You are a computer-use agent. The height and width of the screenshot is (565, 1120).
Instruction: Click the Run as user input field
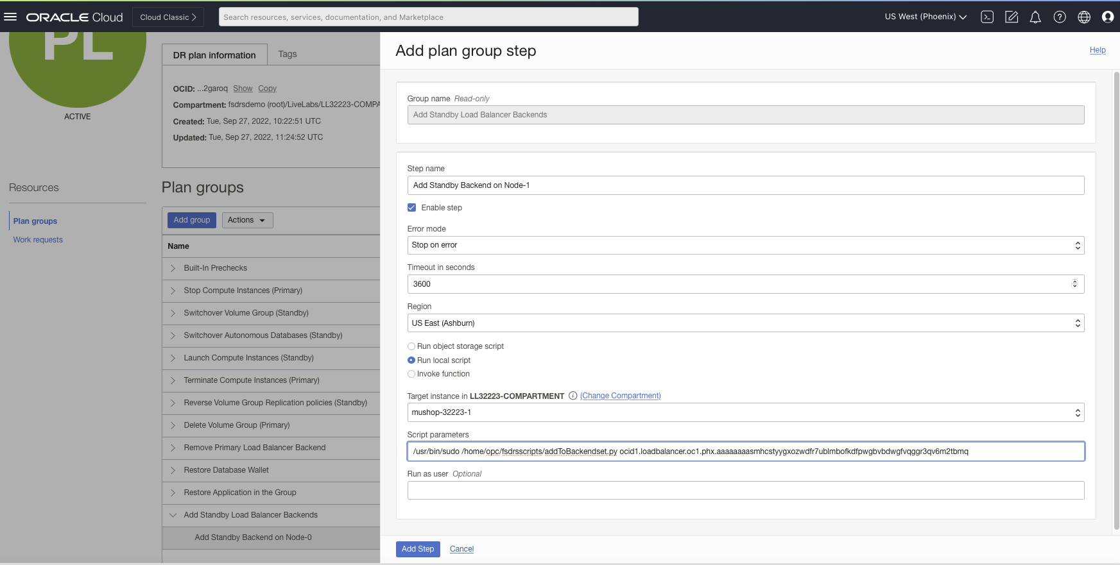tap(745, 491)
